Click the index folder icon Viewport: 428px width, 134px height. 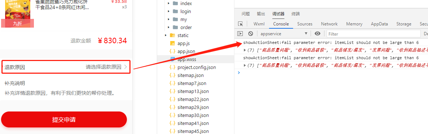(175, 4)
